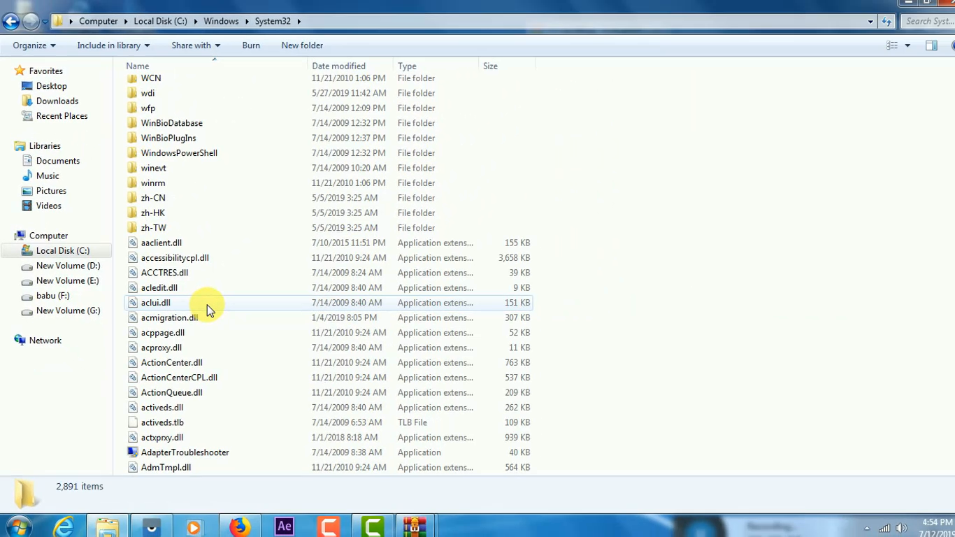The height and width of the screenshot is (537, 955).
Task: Open Desktop from the Favorites list
Action: 51,86
